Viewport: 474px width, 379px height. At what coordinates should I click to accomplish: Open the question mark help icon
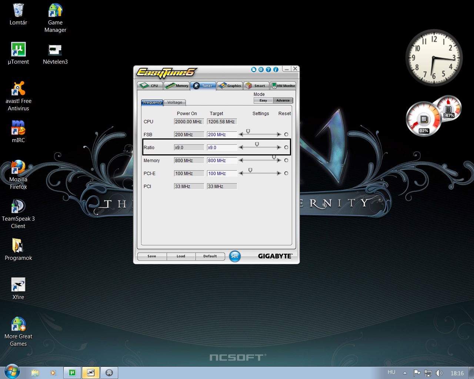pyautogui.click(x=268, y=70)
